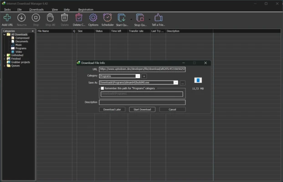
Task: Click the file type icon above 11,72 MB
Action: 198,80
